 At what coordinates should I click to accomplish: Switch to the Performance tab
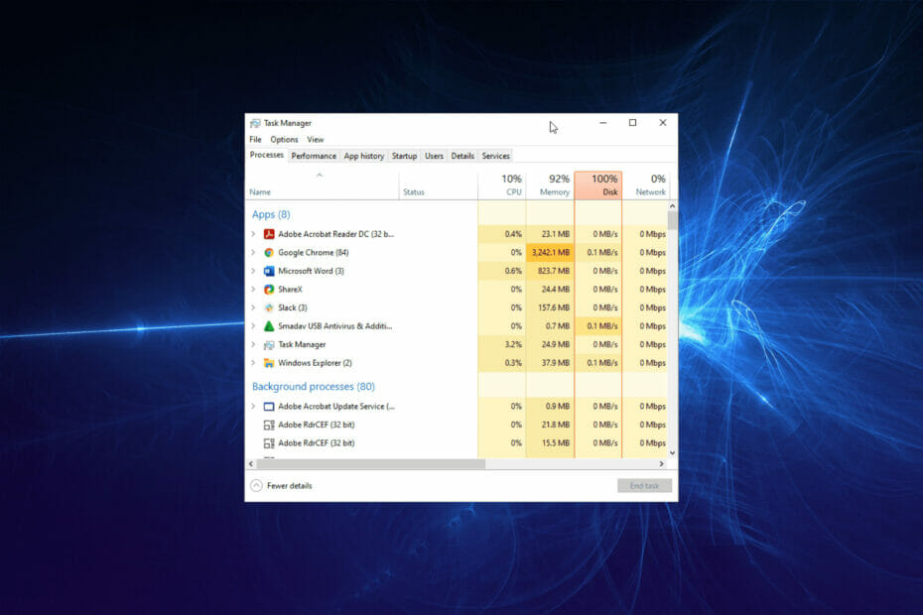click(x=314, y=156)
